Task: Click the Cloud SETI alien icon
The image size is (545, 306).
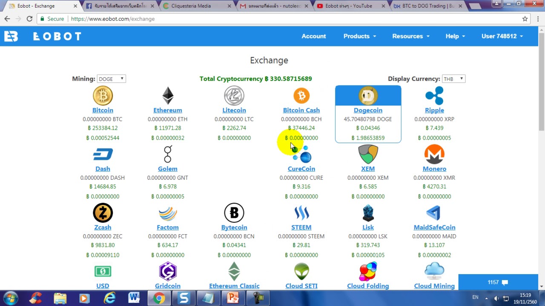Action: pos(301,272)
